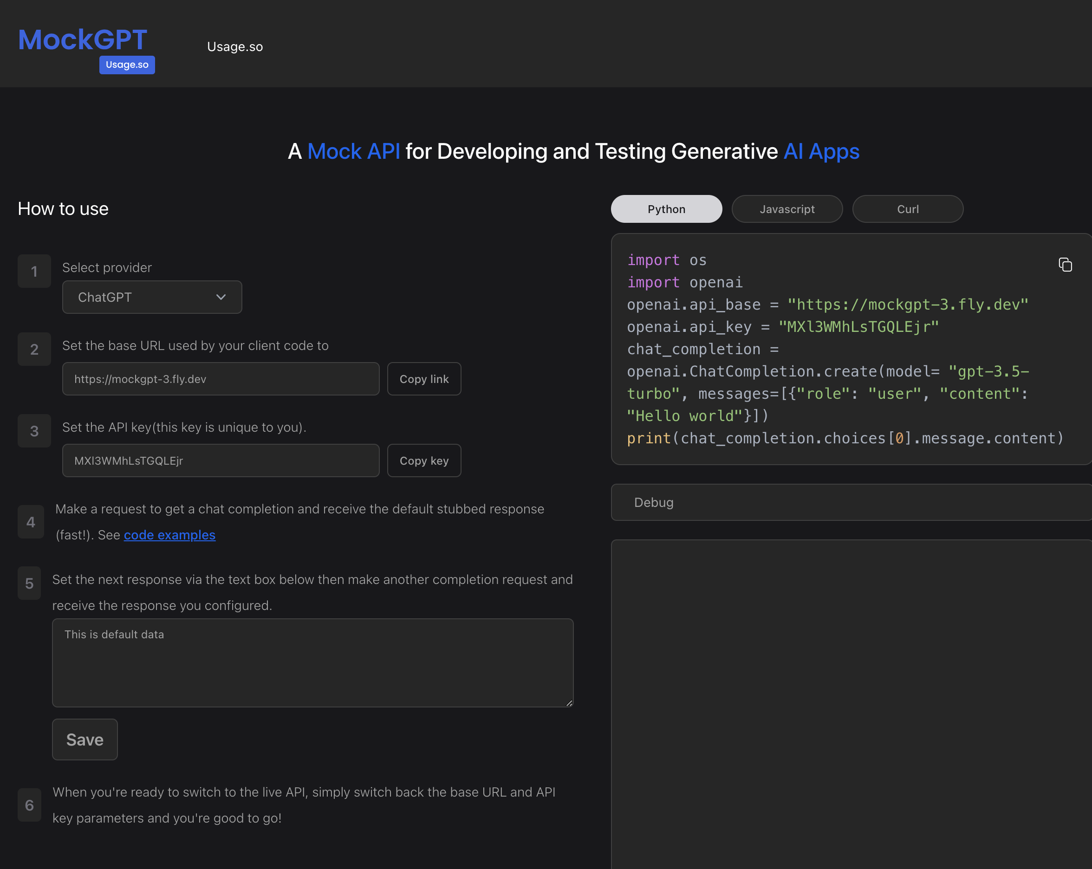Screen dimensions: 1092x869
Task: Expand the provider dropdown chevron
Action: [x=221, y=297]
